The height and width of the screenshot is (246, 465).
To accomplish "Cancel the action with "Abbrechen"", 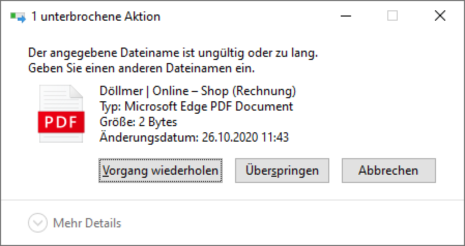I will pos(388,171).
